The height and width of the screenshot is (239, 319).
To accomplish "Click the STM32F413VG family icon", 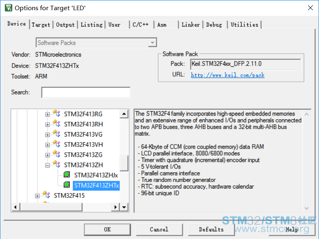I will [57, 134].
